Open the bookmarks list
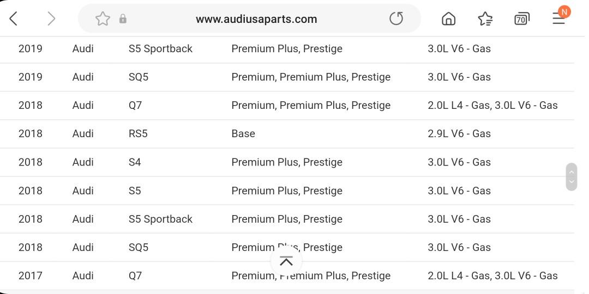 tap(485, 19)
